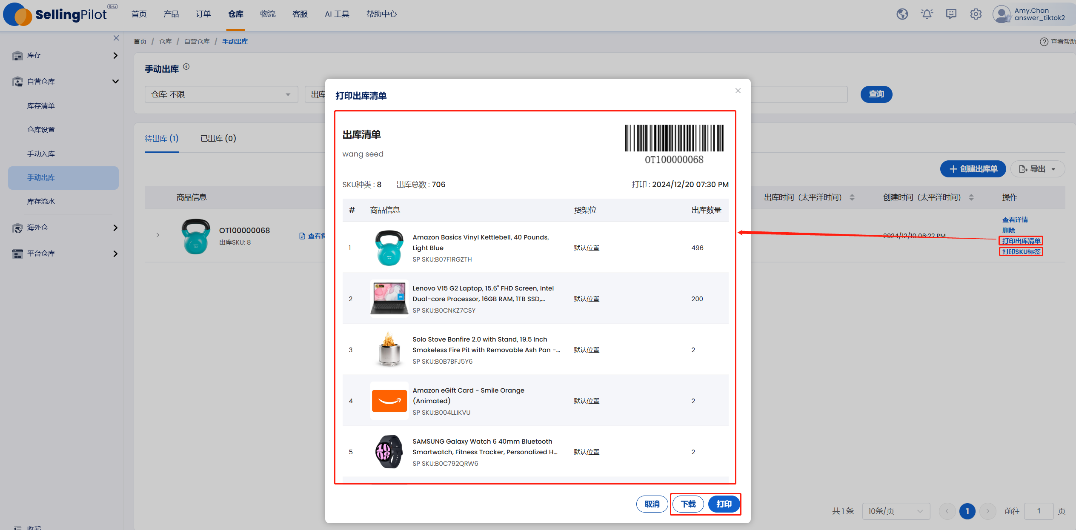This screenshot has width=1076, height=530.
Task: Select page 1 in pagination
Action: tap(967, 511)
